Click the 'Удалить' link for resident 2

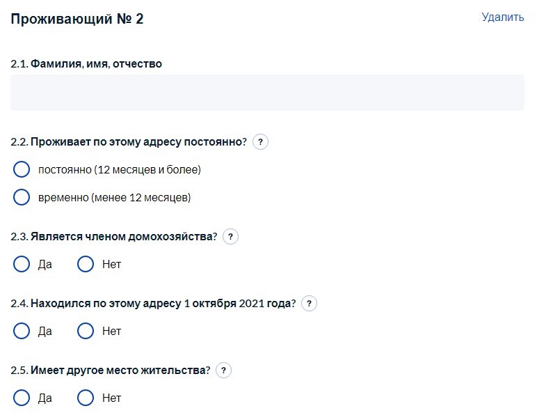[x=502, y=17]
